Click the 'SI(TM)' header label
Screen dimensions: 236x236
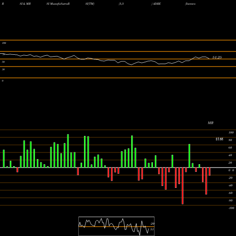[90, 4]
